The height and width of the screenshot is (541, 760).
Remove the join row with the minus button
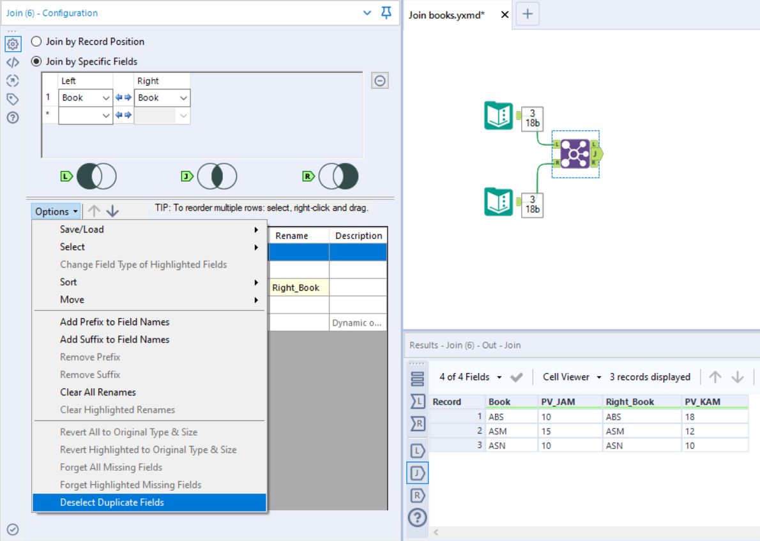coord(379,80)
